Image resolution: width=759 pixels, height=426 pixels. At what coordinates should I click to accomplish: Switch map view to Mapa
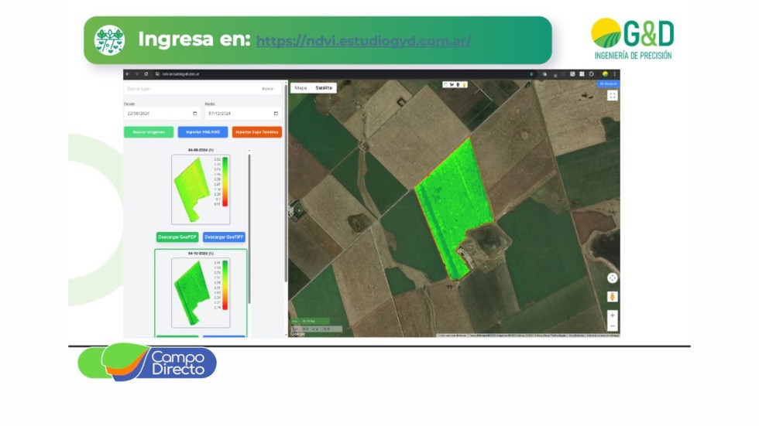pyautogui.click(x=301, y=88)
